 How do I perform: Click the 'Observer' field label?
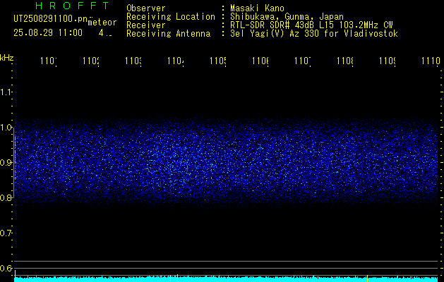tap(146, 8)
